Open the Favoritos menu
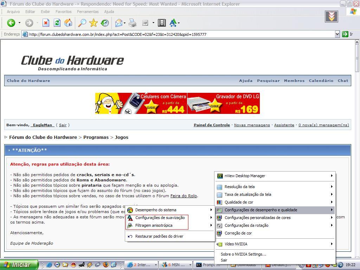 63,12
